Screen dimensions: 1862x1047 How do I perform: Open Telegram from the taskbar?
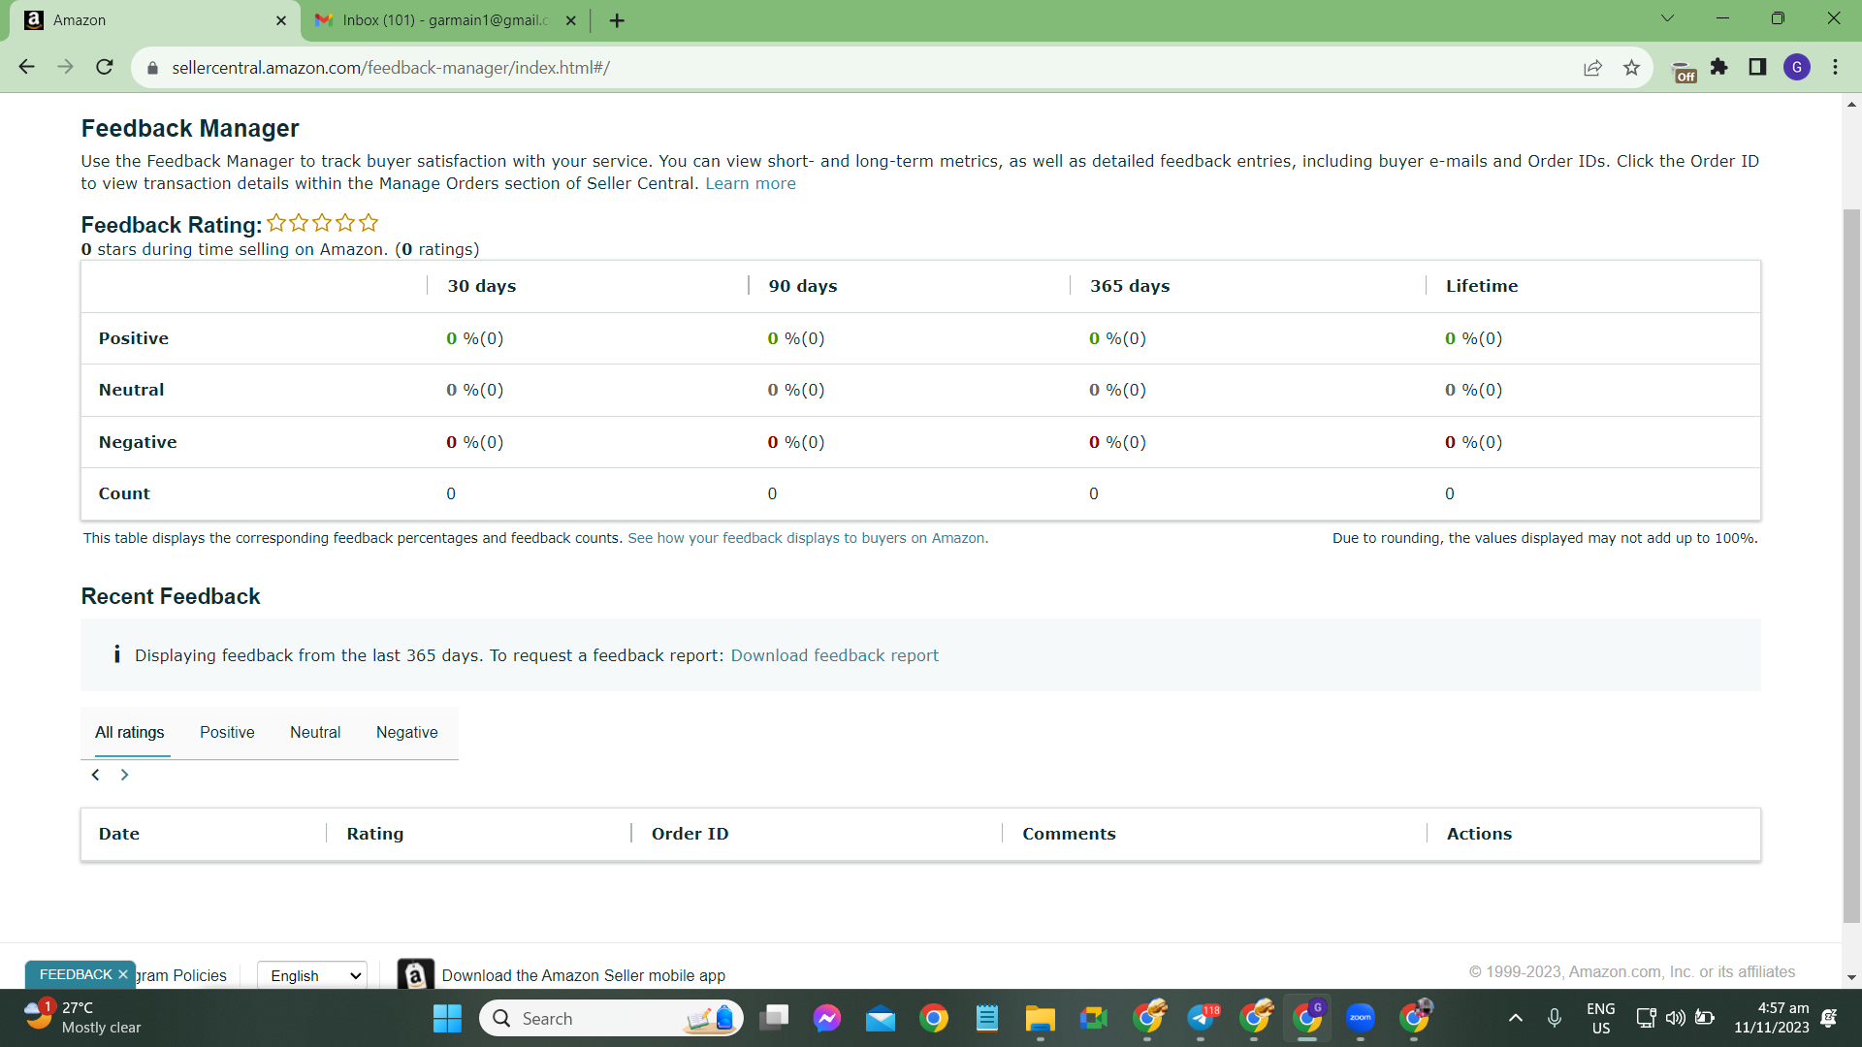[x=1201, y=1018]
